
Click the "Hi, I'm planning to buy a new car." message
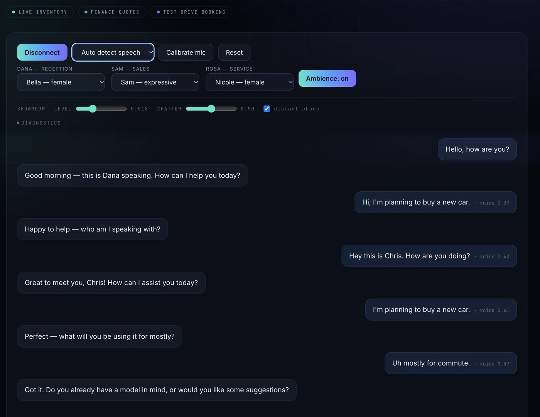(x=435, y=203)
